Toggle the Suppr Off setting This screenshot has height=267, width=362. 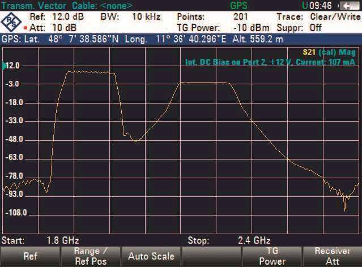[316, 27]
